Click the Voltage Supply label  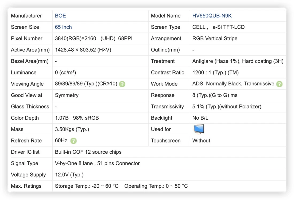(x=28, y=175)
